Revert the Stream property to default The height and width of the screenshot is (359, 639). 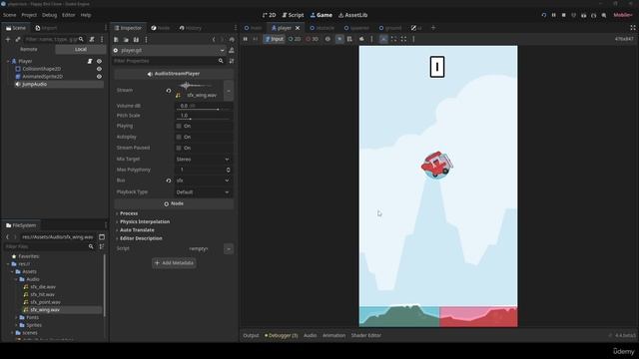tap(169, 91)
